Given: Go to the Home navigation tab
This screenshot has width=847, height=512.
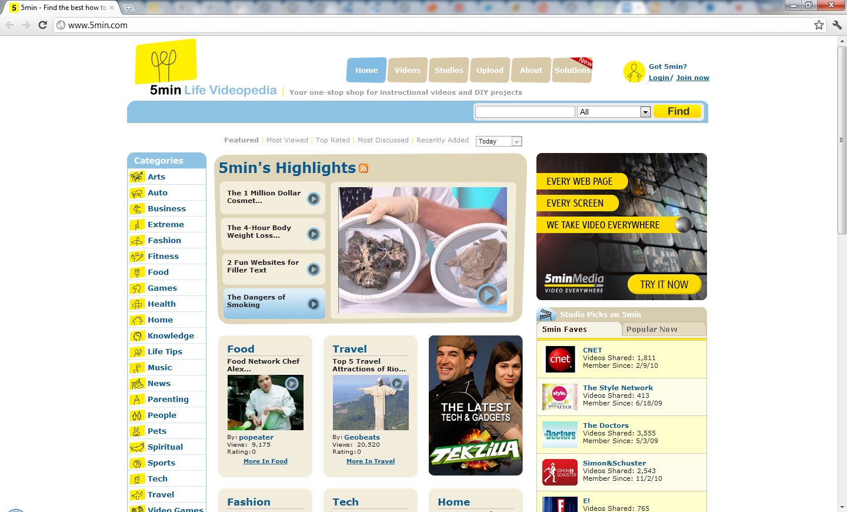Looking at the screenshot, I should (x=366, y=70).
